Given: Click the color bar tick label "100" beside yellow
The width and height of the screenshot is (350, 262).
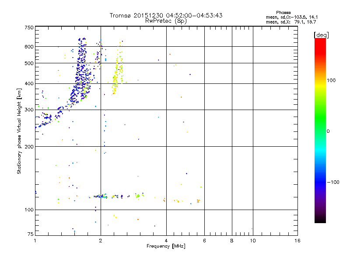Looking at the screenshot, I should click(x=331, y=80).
